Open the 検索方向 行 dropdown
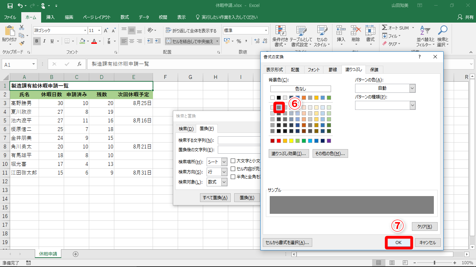476x267 pixels. point(224,172)
